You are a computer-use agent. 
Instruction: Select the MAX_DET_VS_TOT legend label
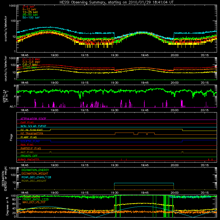pyautogui.click(x=34, y=202)
